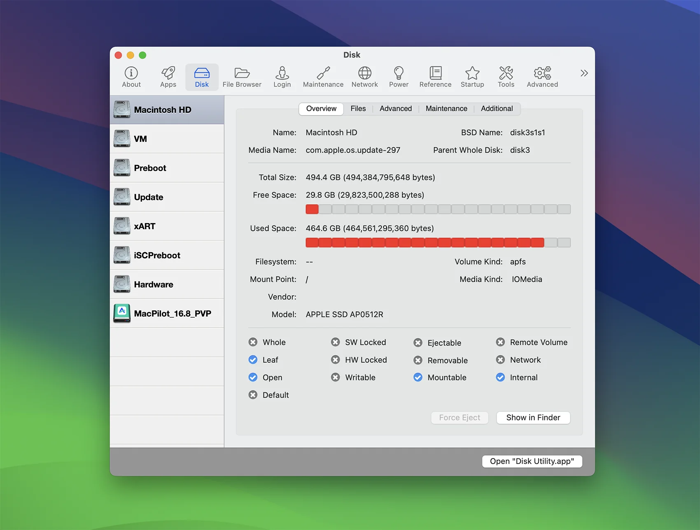Open the Maintenance brush icon

coord(323,77)
